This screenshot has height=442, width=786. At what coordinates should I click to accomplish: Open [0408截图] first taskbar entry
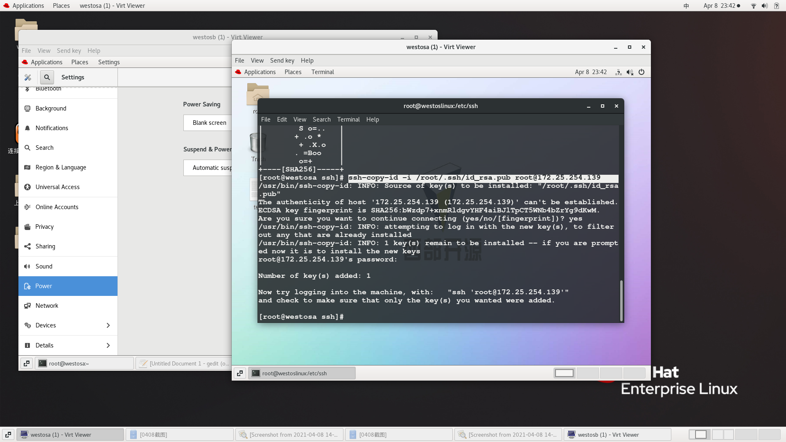tap(180, 435)
